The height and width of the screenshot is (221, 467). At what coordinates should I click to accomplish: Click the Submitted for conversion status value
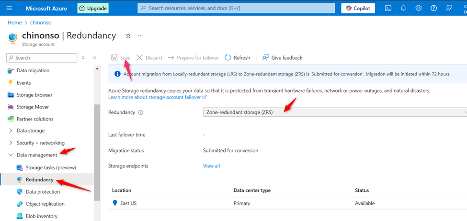click(230, 151)
